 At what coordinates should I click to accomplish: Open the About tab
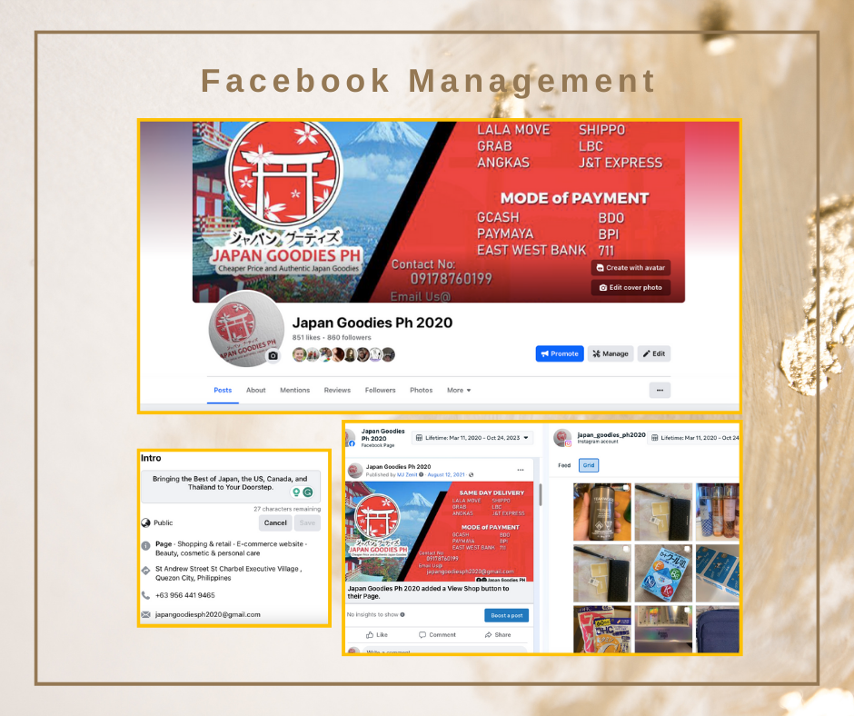[256, 390]
